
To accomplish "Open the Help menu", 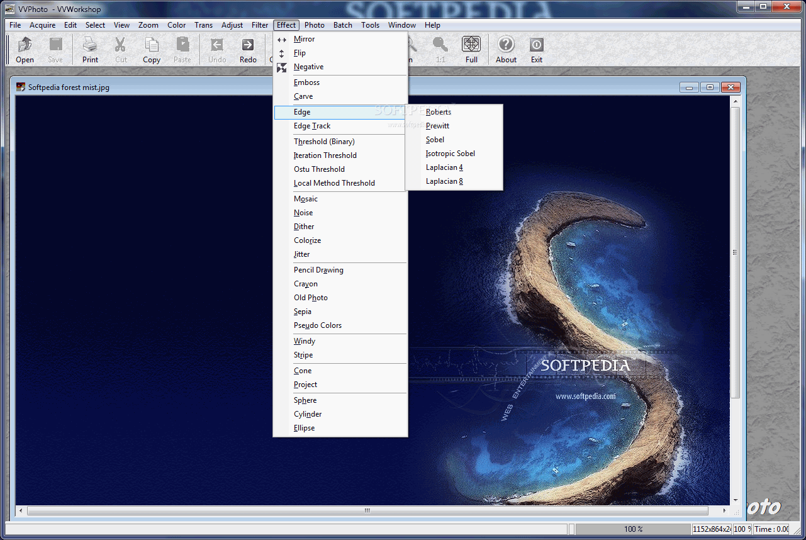I will point(432,25).
